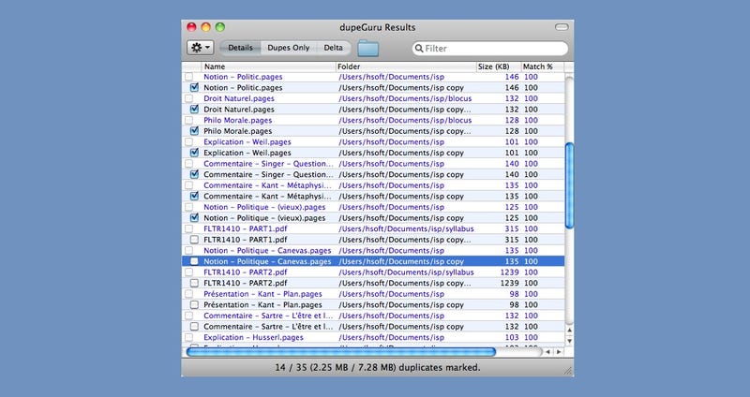The width and height of the screenshot is (750, 397).
Task: Zoom window with the green button
Action: coord(220,27)
